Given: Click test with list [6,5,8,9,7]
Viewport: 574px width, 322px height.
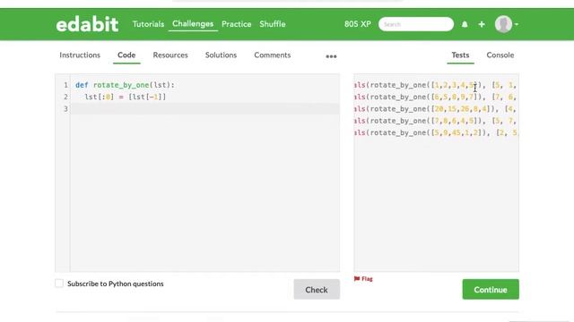Looking at the screenshot, I should tap(436, 97).
